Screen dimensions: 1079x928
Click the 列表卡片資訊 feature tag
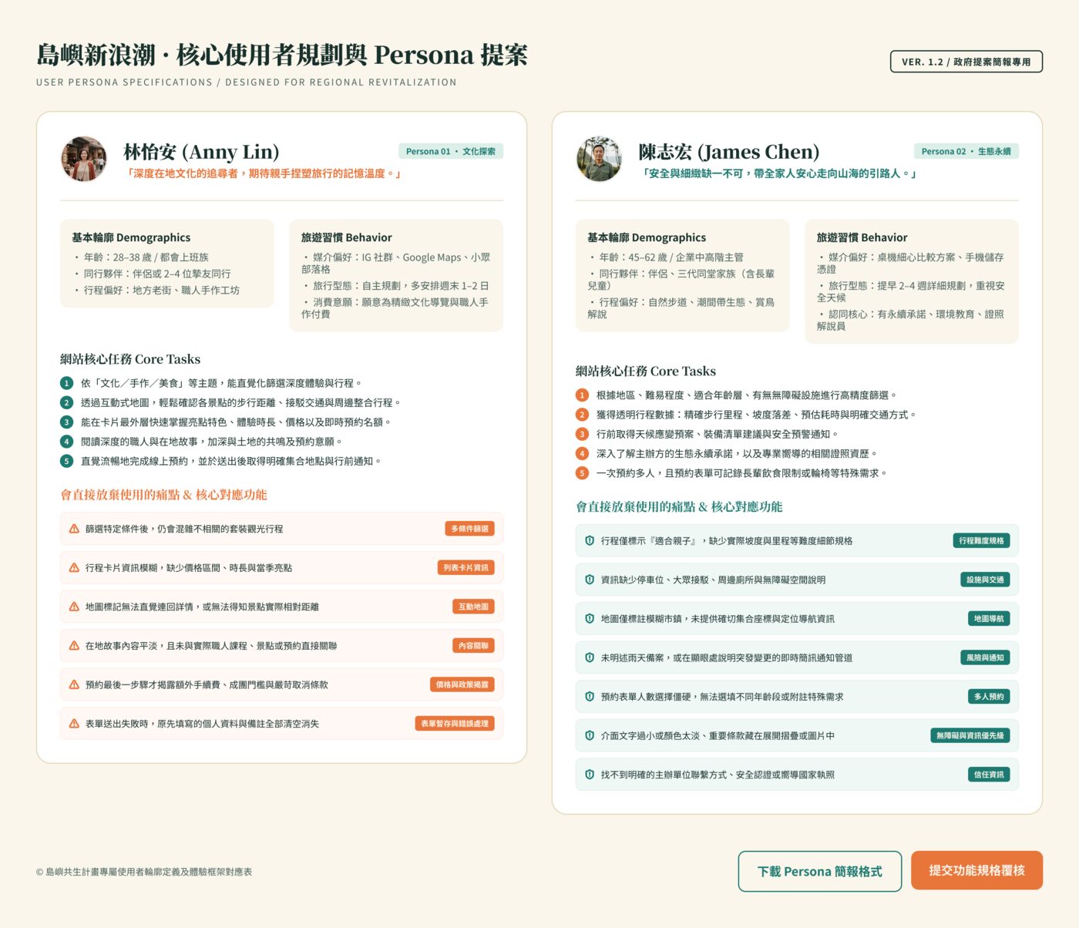[466, 568]
